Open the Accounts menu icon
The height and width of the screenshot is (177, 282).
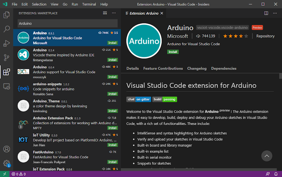(x=6, y=149)
